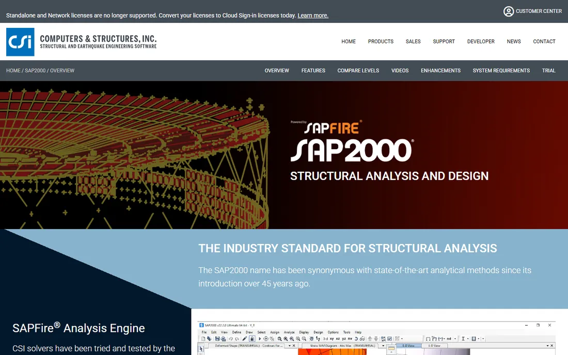The image size is (568, 355).
Task: Open the PRODUCTS navigation menu
Action: point(381,42)
